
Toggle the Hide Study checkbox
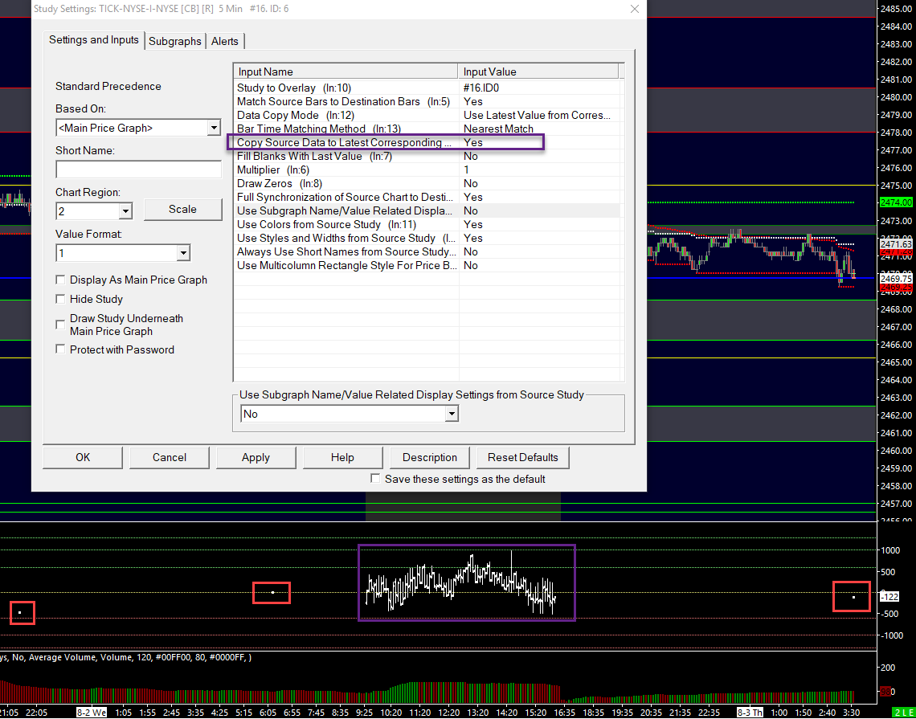coord(60,299)
